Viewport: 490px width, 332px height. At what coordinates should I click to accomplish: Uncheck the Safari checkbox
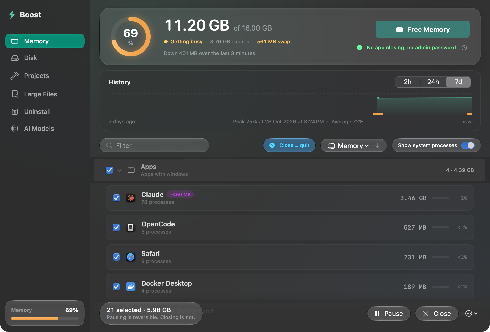click(116, 257)
